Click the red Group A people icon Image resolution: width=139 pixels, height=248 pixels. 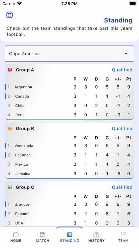click(10, 70)
